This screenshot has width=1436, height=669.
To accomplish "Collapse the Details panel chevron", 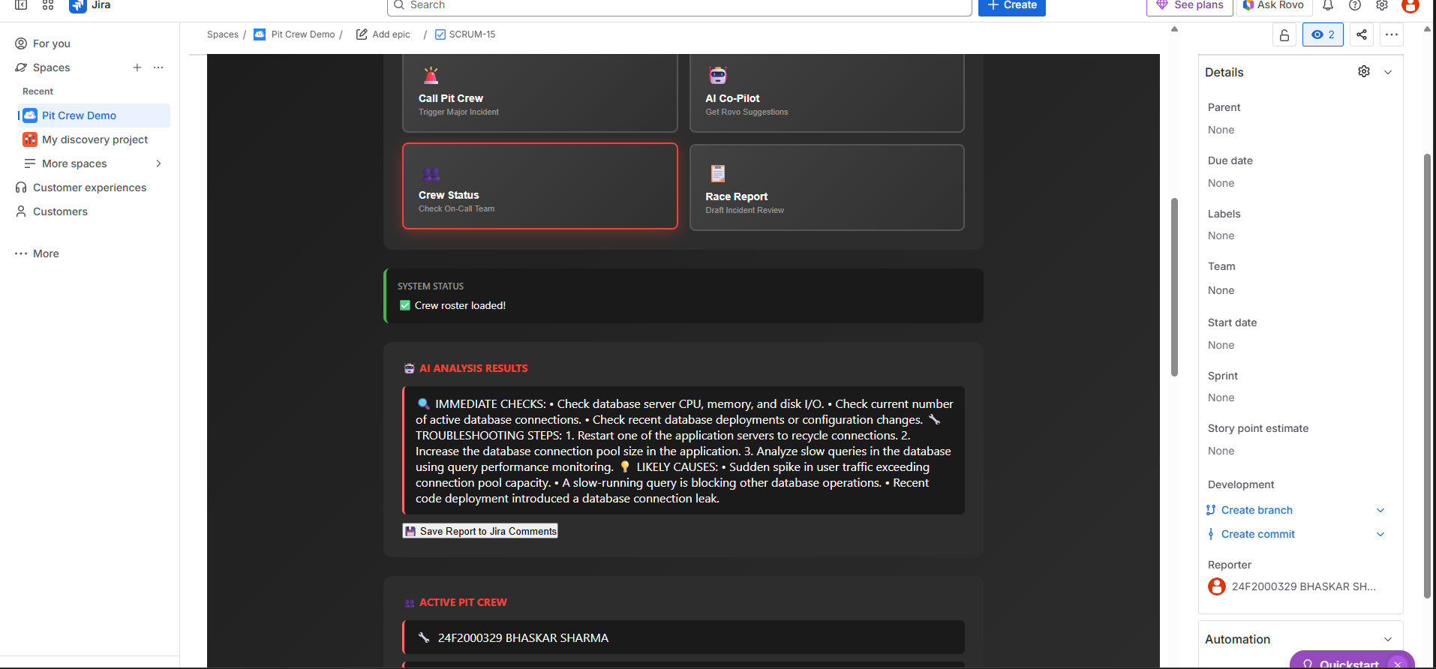I will click(x=1388, y=72).
